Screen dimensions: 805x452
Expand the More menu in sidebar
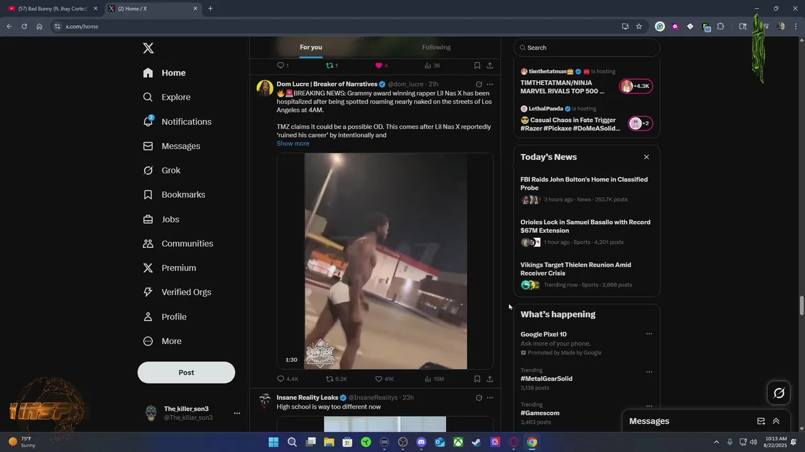coord(162,342)
